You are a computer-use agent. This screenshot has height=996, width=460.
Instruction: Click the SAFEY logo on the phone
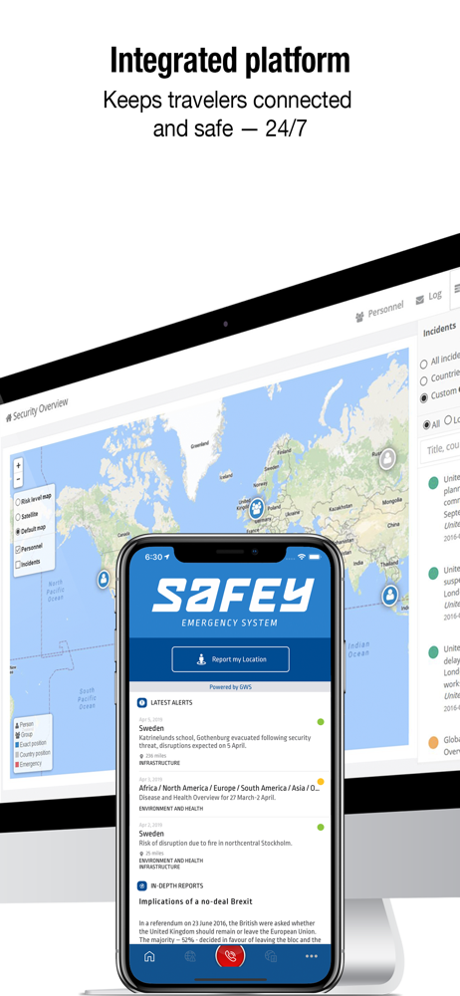pyautogui.click(x=233, y=596)
